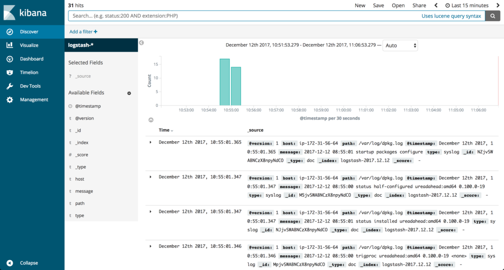Open the Auto interval dropdown
The image size is (504, 270).
pyautogui.click(x=400, y=45)
